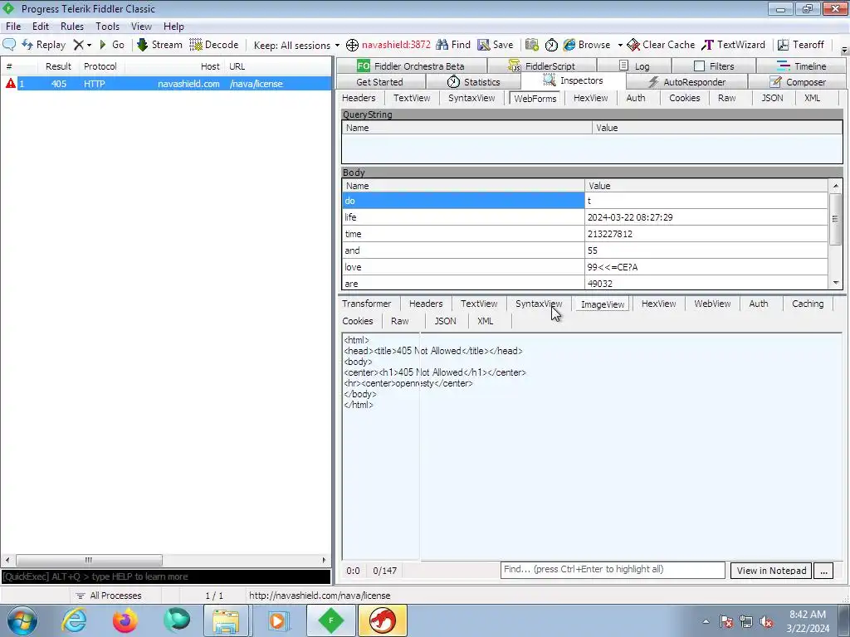Open the TextWizard tool
Screen dimensions: 850x637
(x=734, y=45)
